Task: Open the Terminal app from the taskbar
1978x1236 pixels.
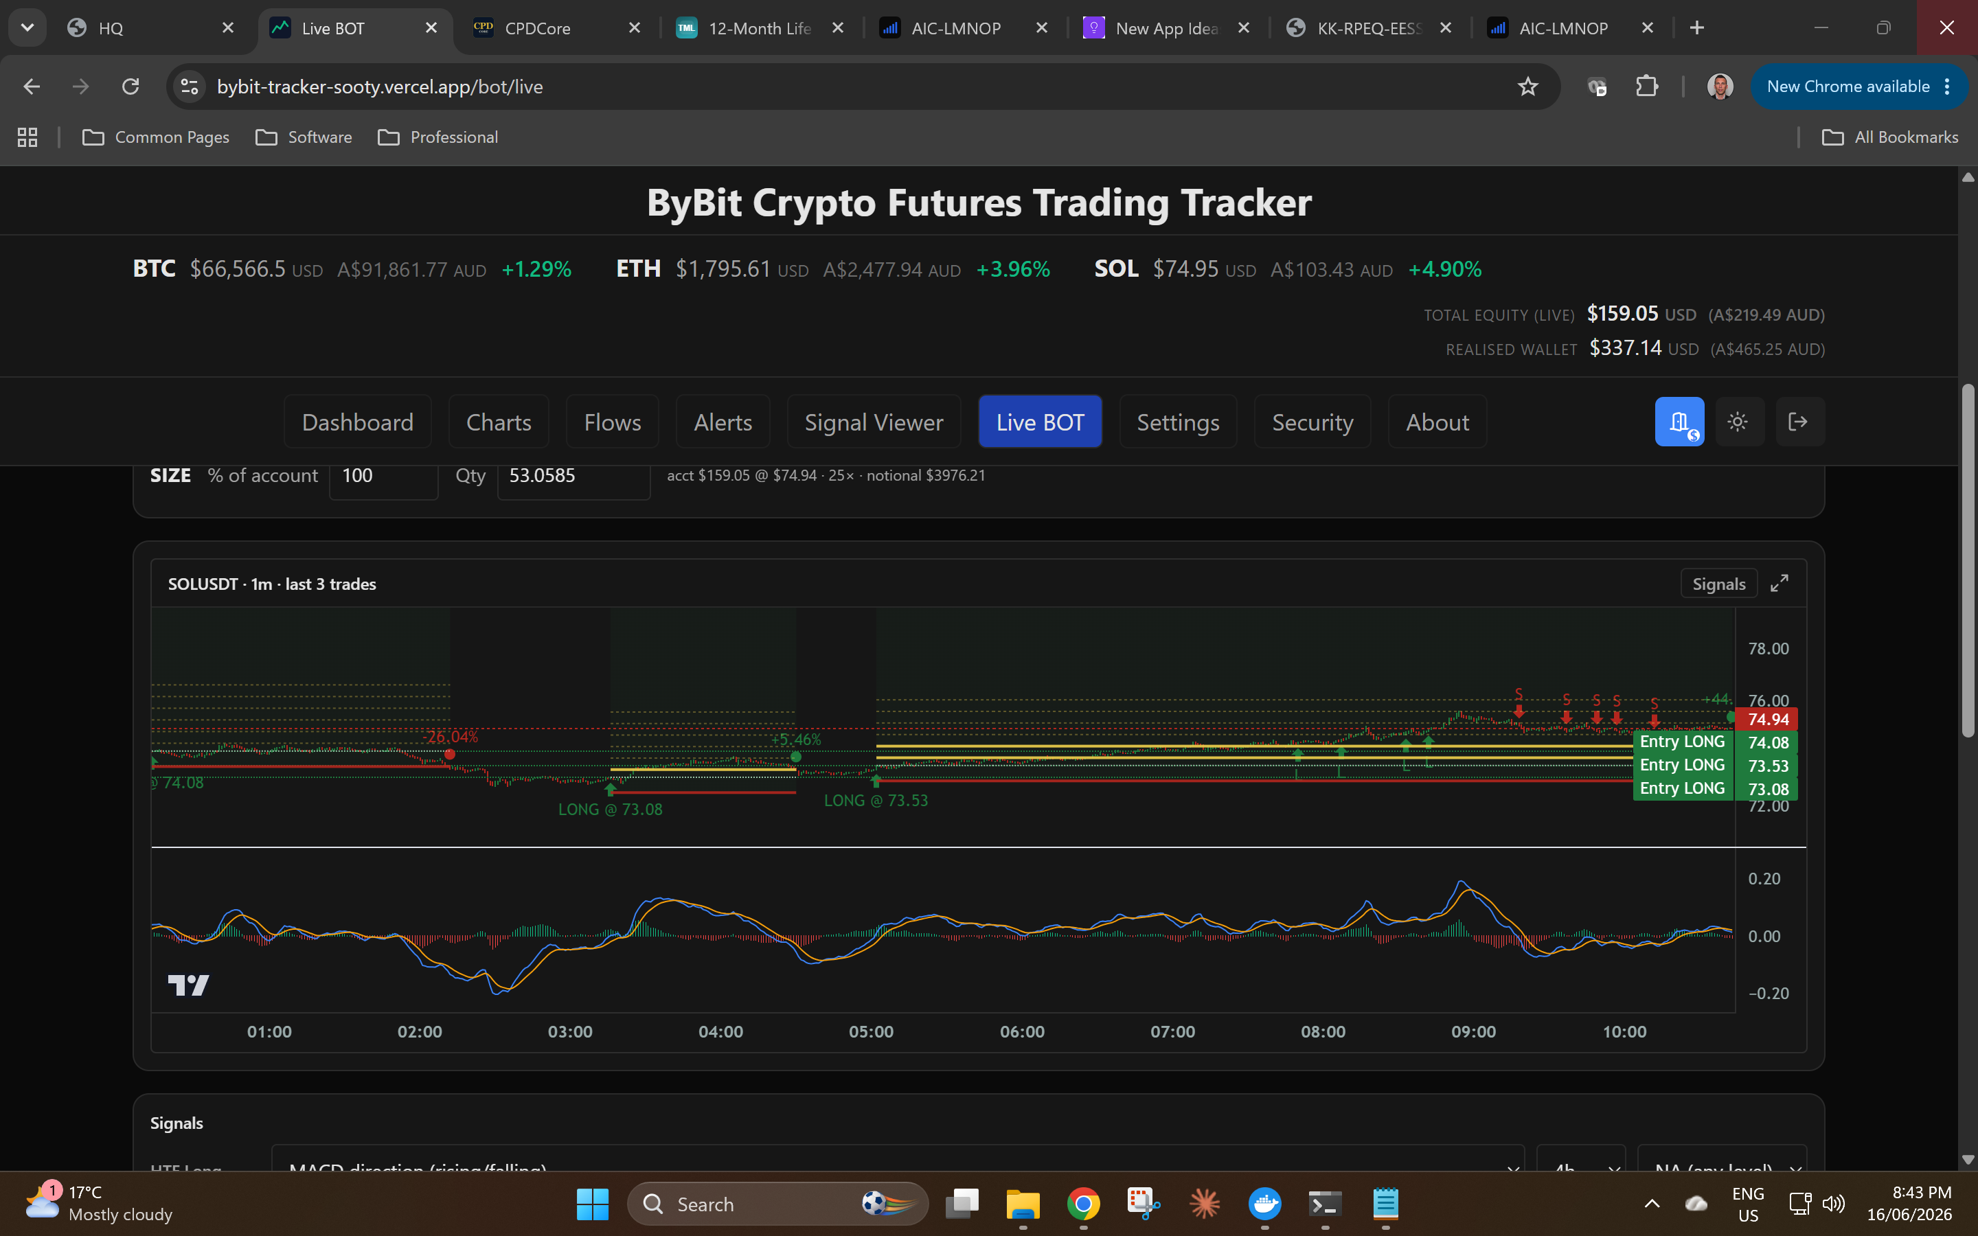Action: [x=1325, y=1204]
